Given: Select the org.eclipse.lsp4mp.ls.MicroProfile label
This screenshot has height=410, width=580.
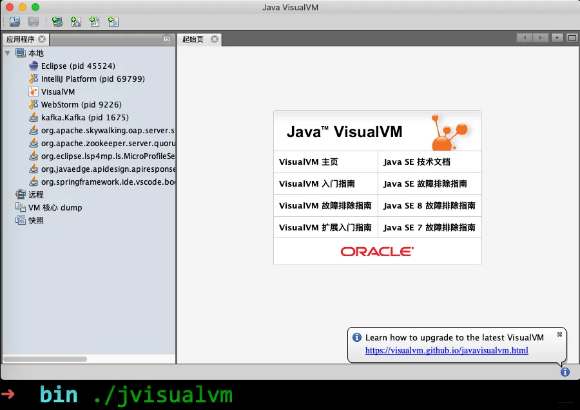Looking at the screenshot, I should click(108, 156).
